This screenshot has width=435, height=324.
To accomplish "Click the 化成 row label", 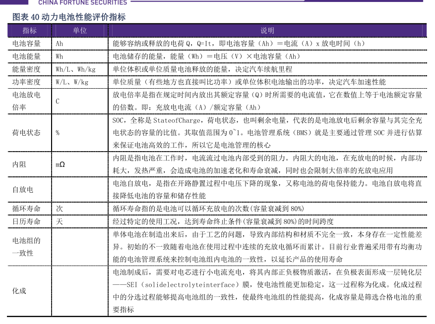I will pos(19,291).
